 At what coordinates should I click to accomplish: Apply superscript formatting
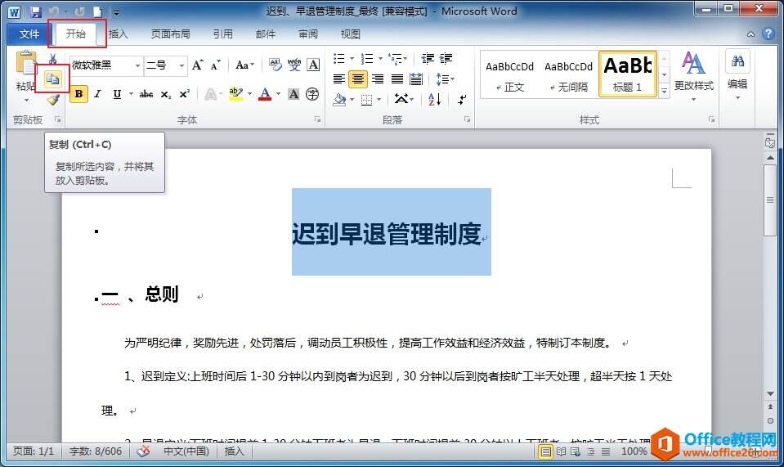pyautogui.click(x=184, y=94)
